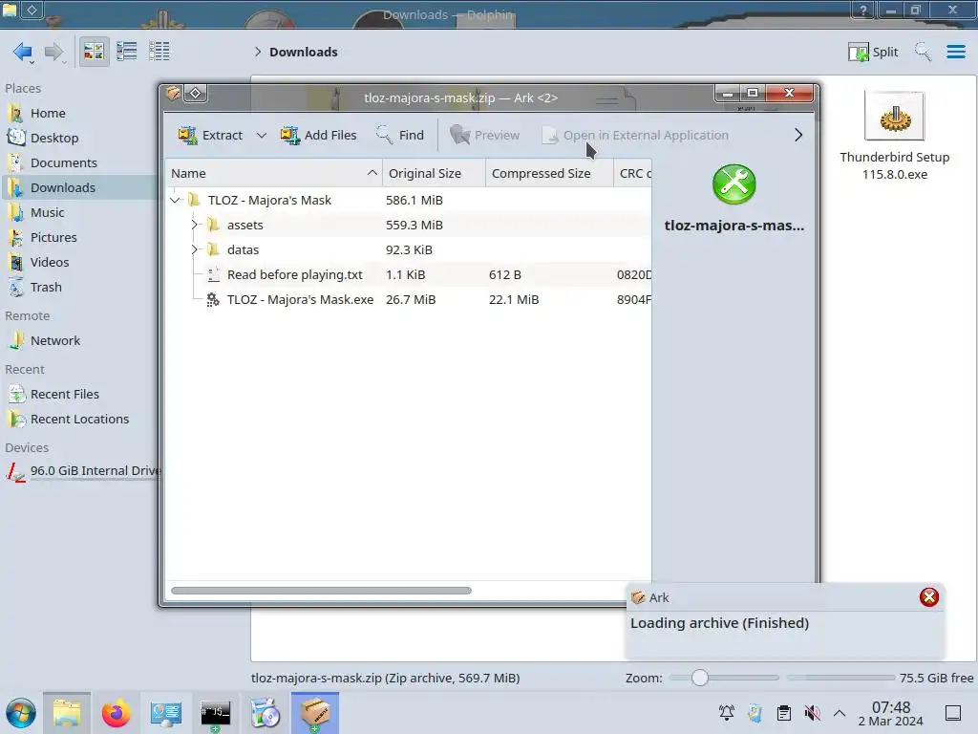This screenshot has height=734, width=978.
Task: Sort archive by CRC column
Action: (x=633, y=174)
